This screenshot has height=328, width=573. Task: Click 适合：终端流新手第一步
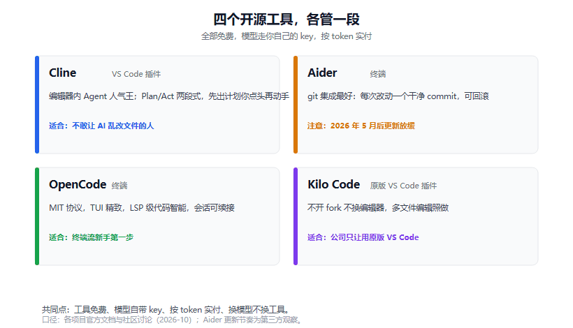[x=91, y=237]
